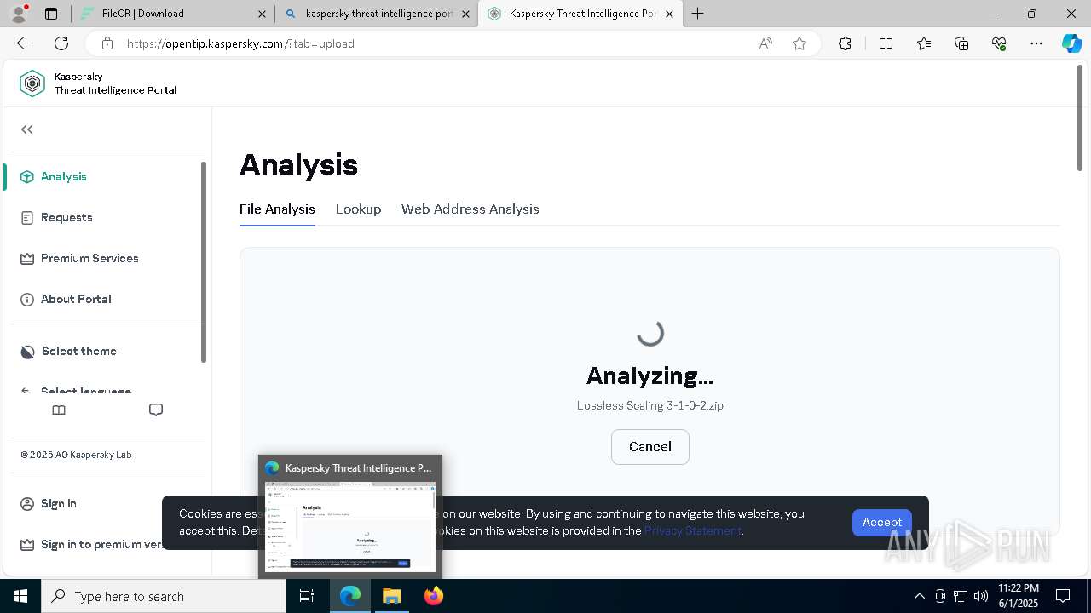1091x613 pixels.
Task: Collapse the sidebar with double-chevron icon
Action: click(27, 129)
